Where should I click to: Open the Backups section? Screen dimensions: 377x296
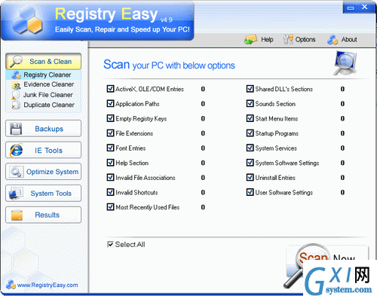(x=43, y=129)
